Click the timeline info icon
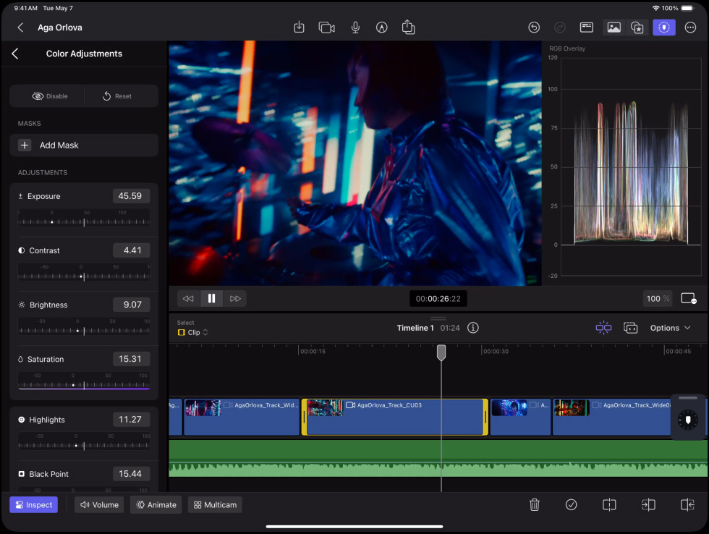 point(473,328)
